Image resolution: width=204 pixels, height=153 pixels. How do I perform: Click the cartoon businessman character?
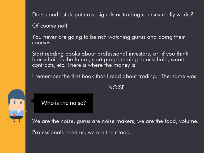[17, 105]
